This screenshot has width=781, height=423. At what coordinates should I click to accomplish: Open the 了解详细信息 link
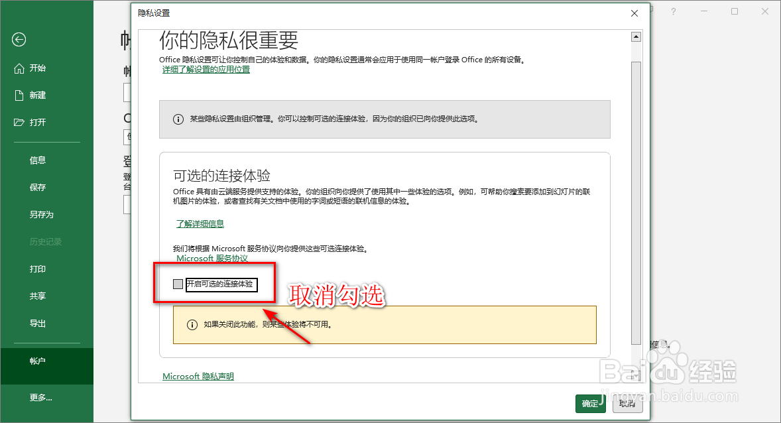pos(200,223)
